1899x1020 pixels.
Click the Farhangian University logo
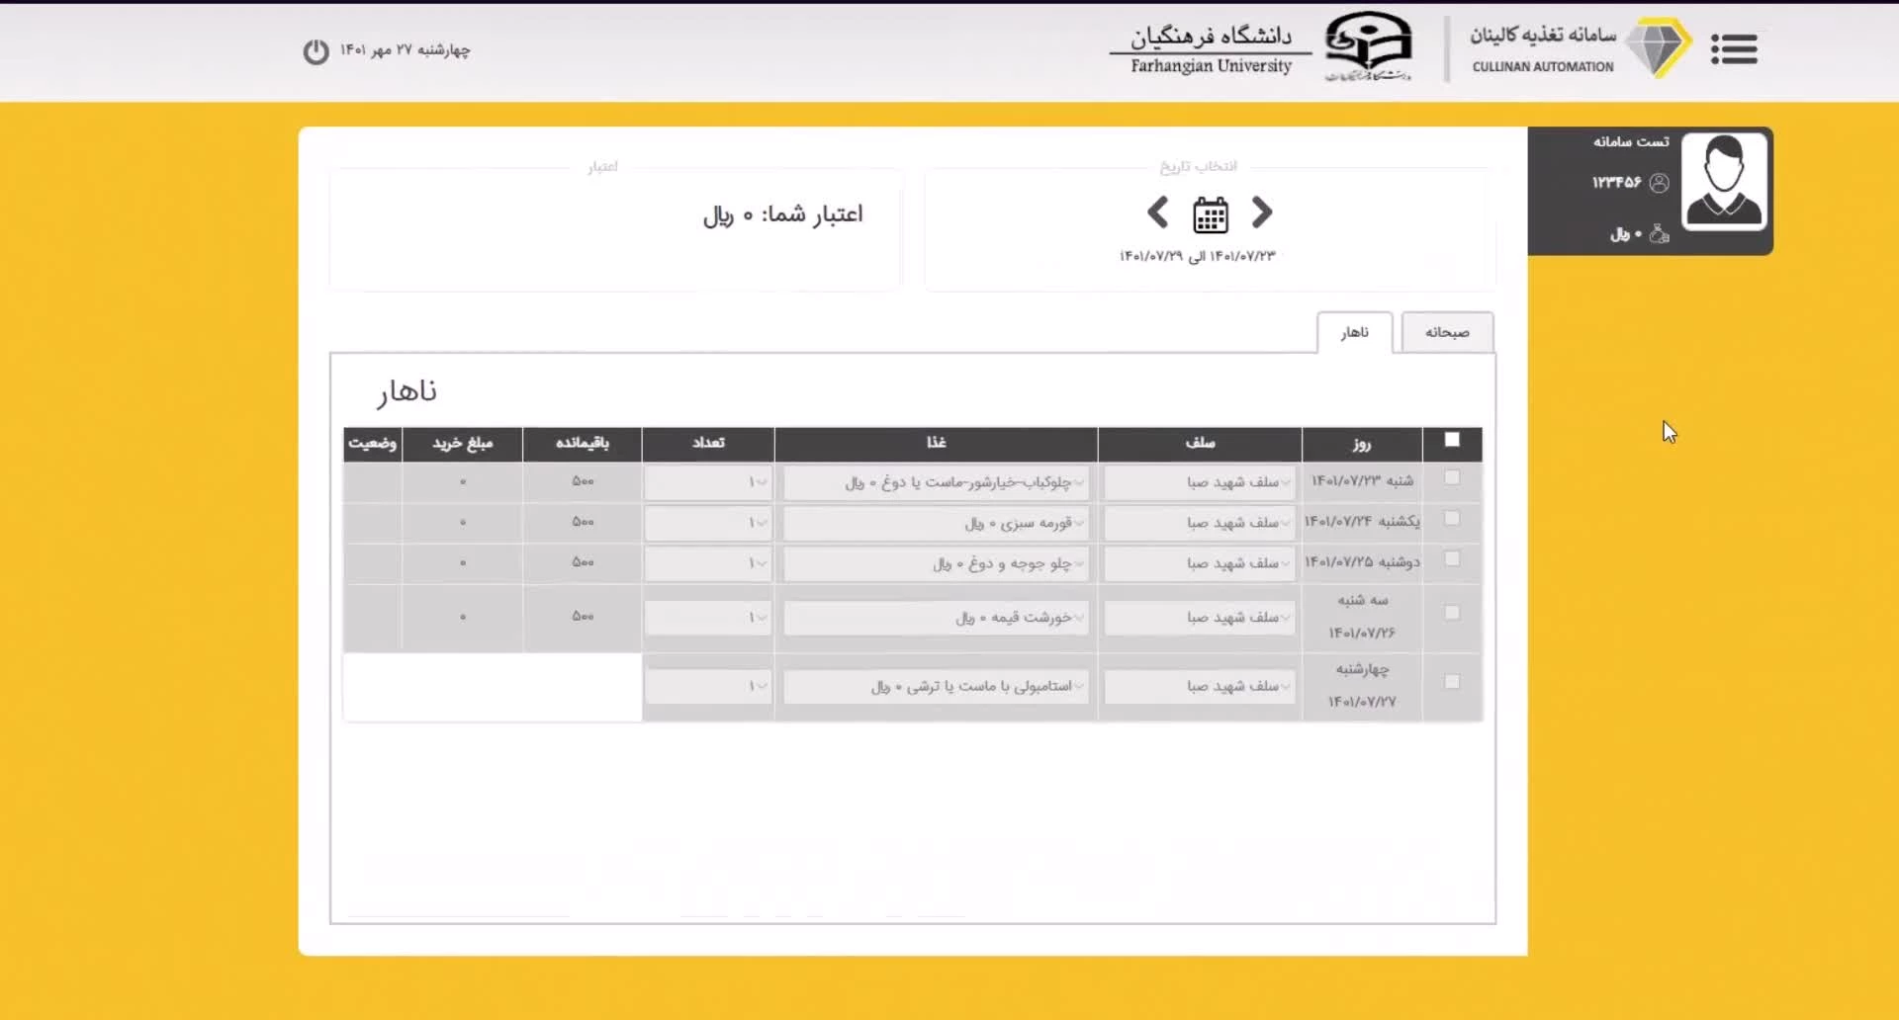pyautogui.click(x=1368, y=46)
